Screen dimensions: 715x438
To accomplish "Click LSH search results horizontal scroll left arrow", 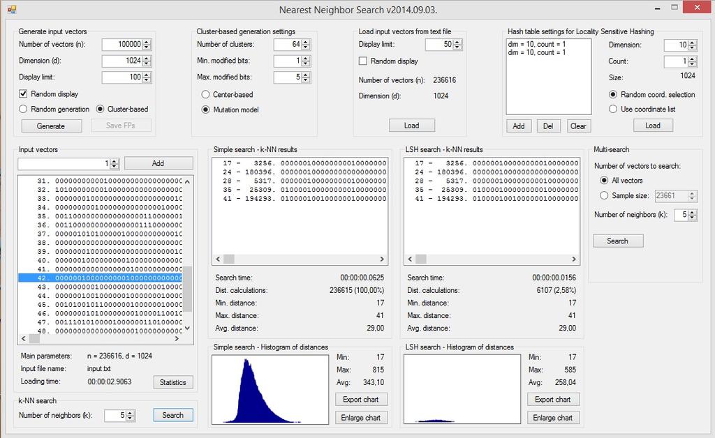I will click(410, 259).
